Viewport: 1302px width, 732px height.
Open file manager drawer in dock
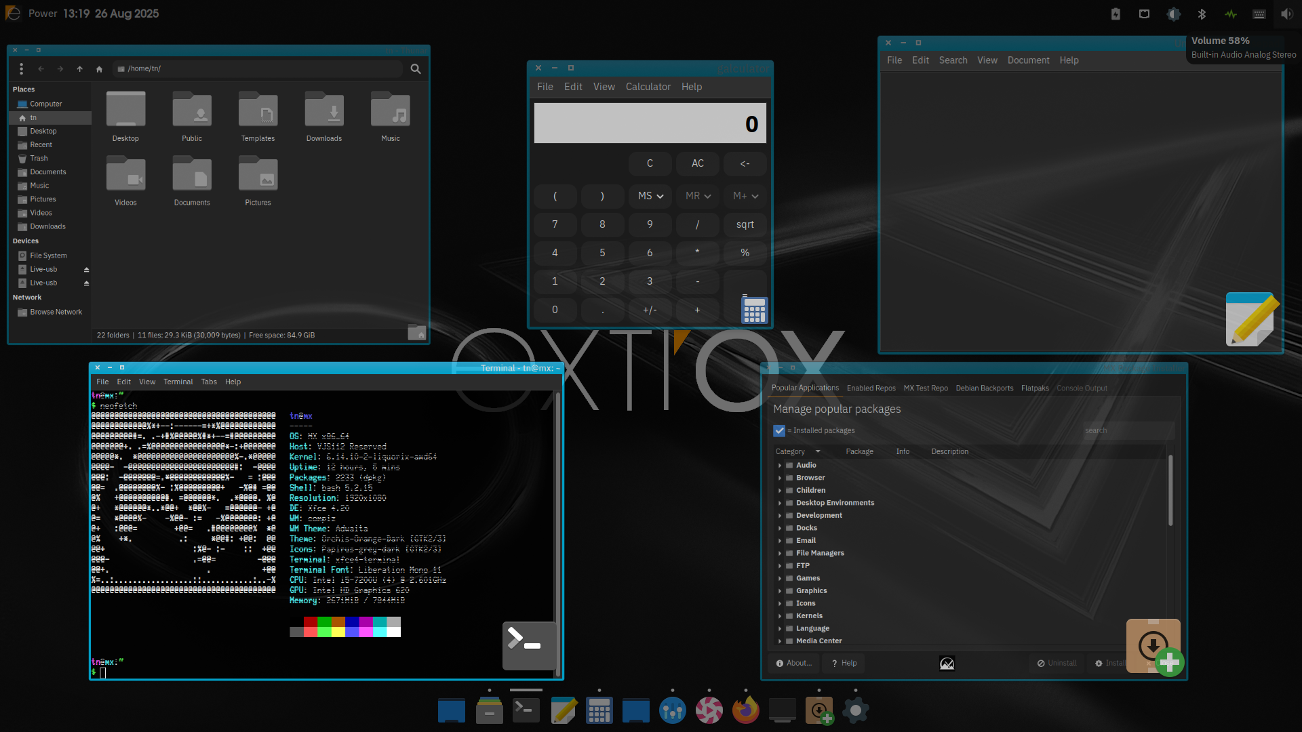click(x=490, y=710)
